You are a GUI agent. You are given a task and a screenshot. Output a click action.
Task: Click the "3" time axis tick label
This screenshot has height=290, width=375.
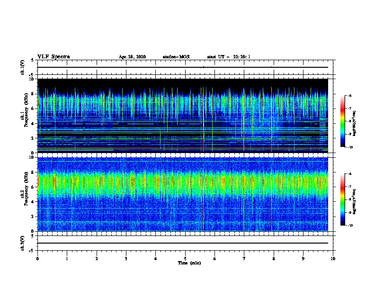126,259
